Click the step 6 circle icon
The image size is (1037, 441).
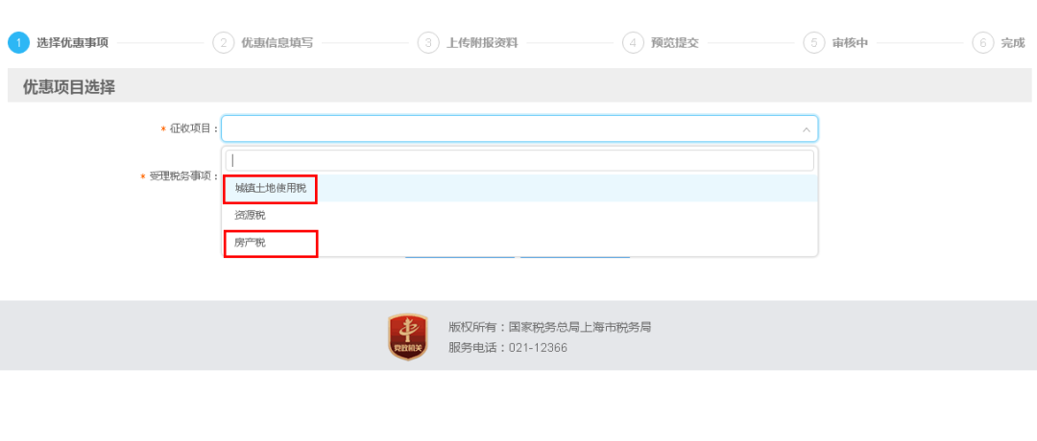point(982,43)
